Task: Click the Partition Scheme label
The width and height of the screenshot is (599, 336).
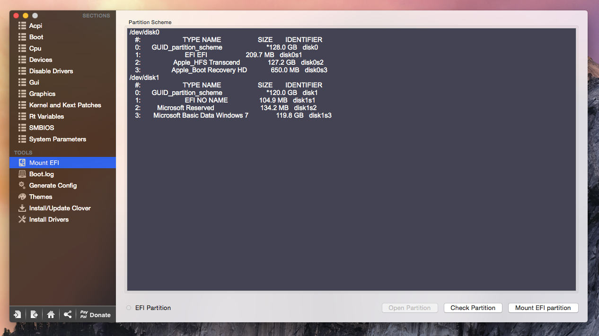Action: coord(150,22)
